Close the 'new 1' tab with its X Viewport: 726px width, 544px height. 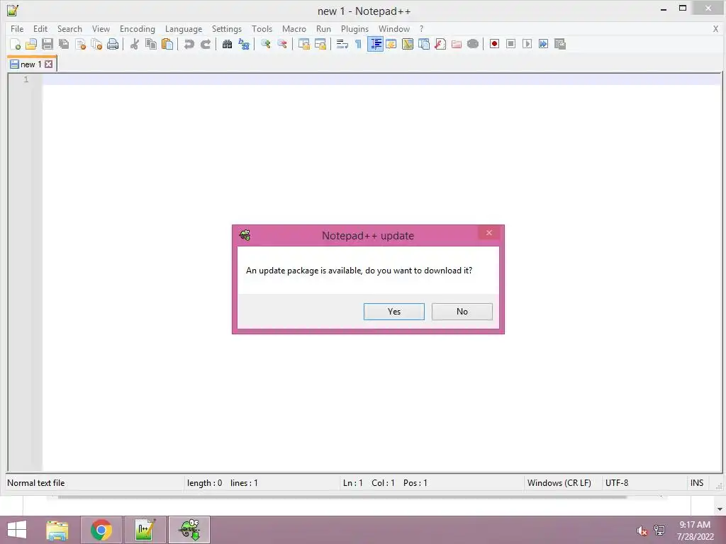tap(49, 64)
